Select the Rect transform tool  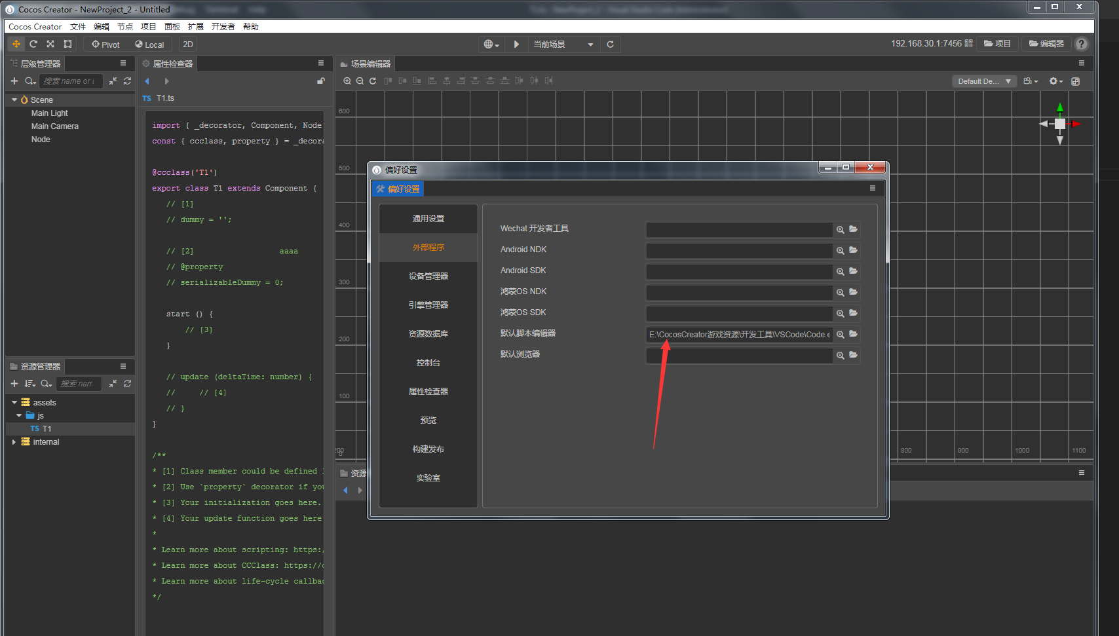pyautogui.click(x=67, y=44)
